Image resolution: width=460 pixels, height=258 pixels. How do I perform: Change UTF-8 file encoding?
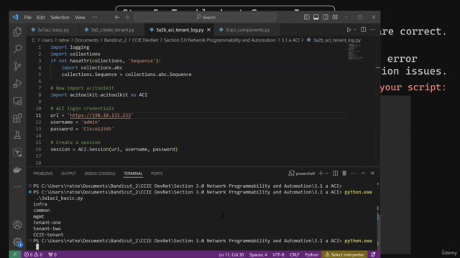278,254
